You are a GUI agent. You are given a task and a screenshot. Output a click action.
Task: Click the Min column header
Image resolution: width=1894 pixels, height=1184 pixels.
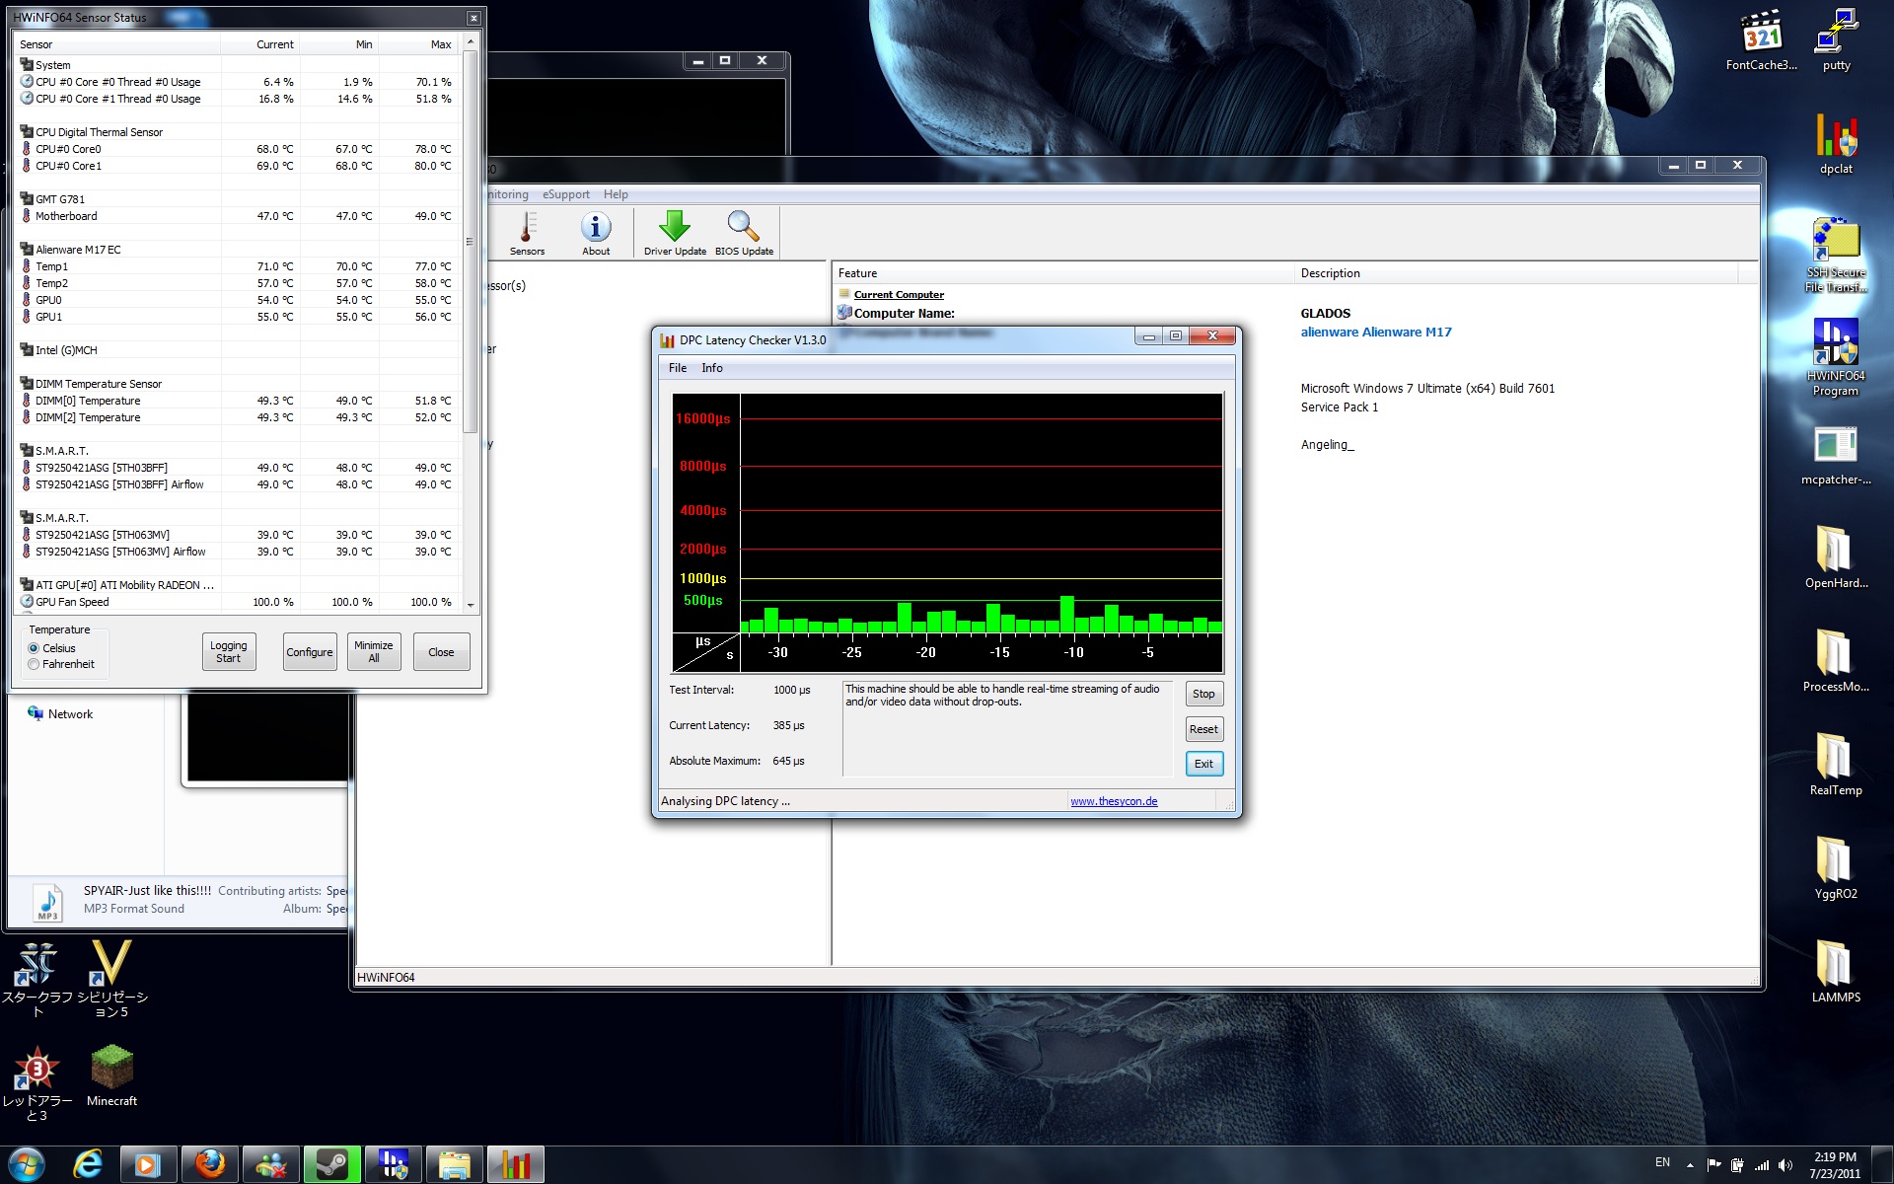[x=339, y=44]
